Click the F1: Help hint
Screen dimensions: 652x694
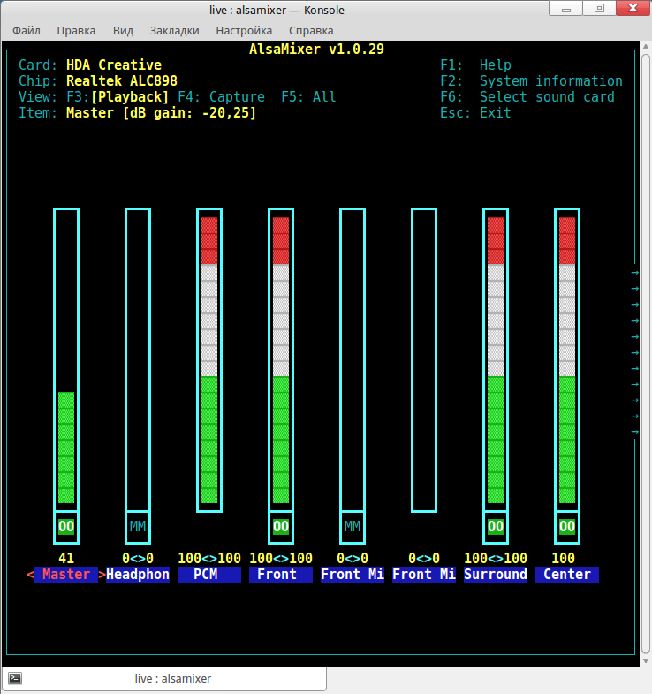tap(475, 65)
